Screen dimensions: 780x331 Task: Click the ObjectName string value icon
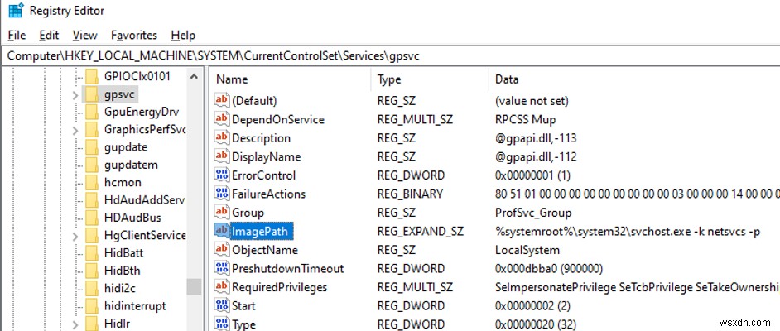(x=222, y=250)
